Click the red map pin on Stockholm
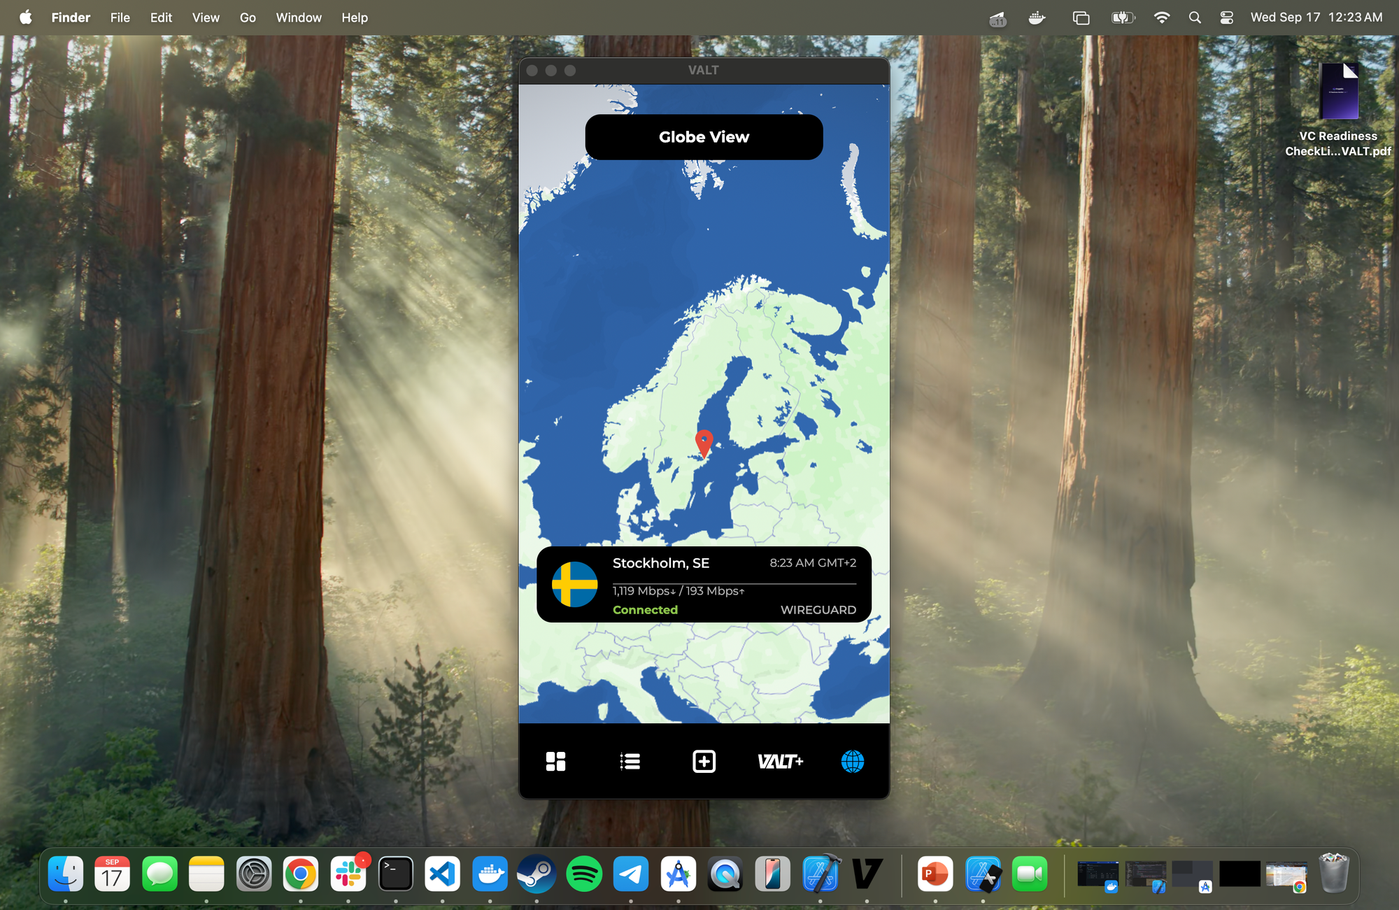This screenshot has height=910, width=1399. click(704, 443)
